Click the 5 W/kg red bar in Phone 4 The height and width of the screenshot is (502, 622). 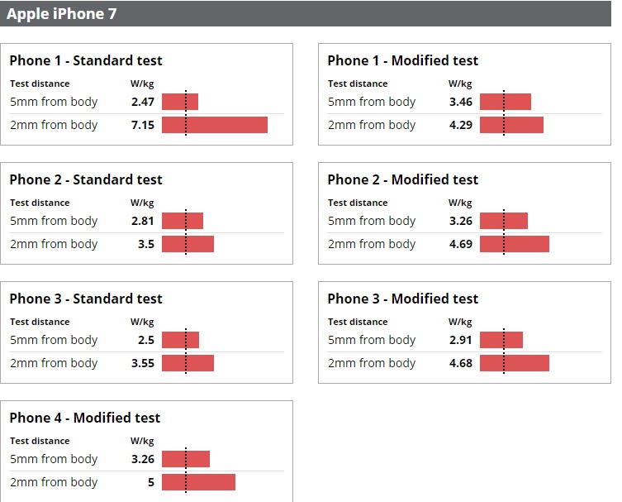(198, 482)
